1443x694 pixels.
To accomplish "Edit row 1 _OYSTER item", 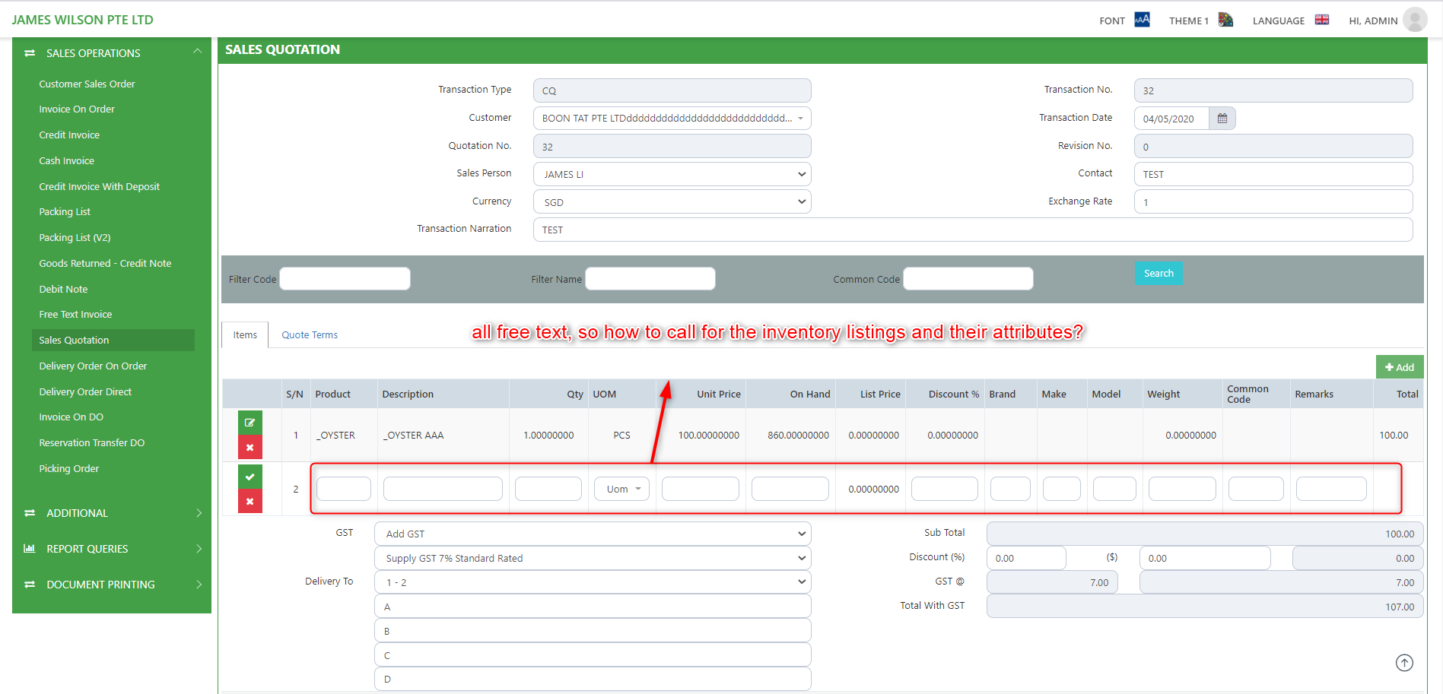I will pos(250,423).
